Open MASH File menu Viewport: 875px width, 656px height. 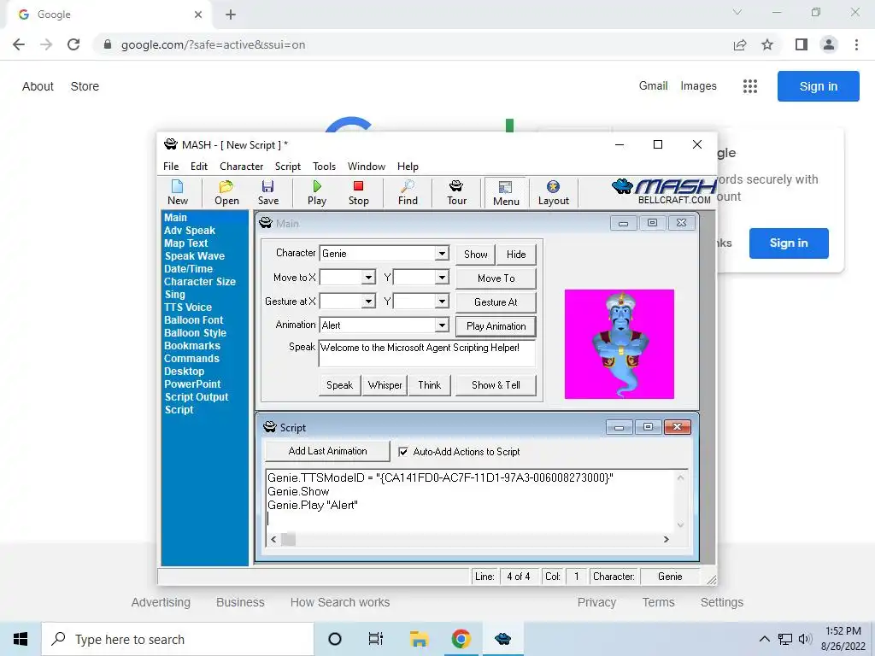pos(171,167)
